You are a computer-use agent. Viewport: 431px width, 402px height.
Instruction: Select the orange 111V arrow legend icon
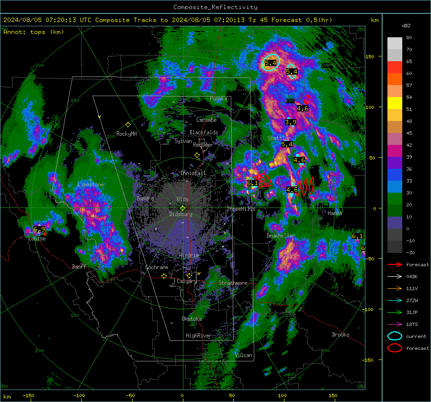tap(395, 288)
